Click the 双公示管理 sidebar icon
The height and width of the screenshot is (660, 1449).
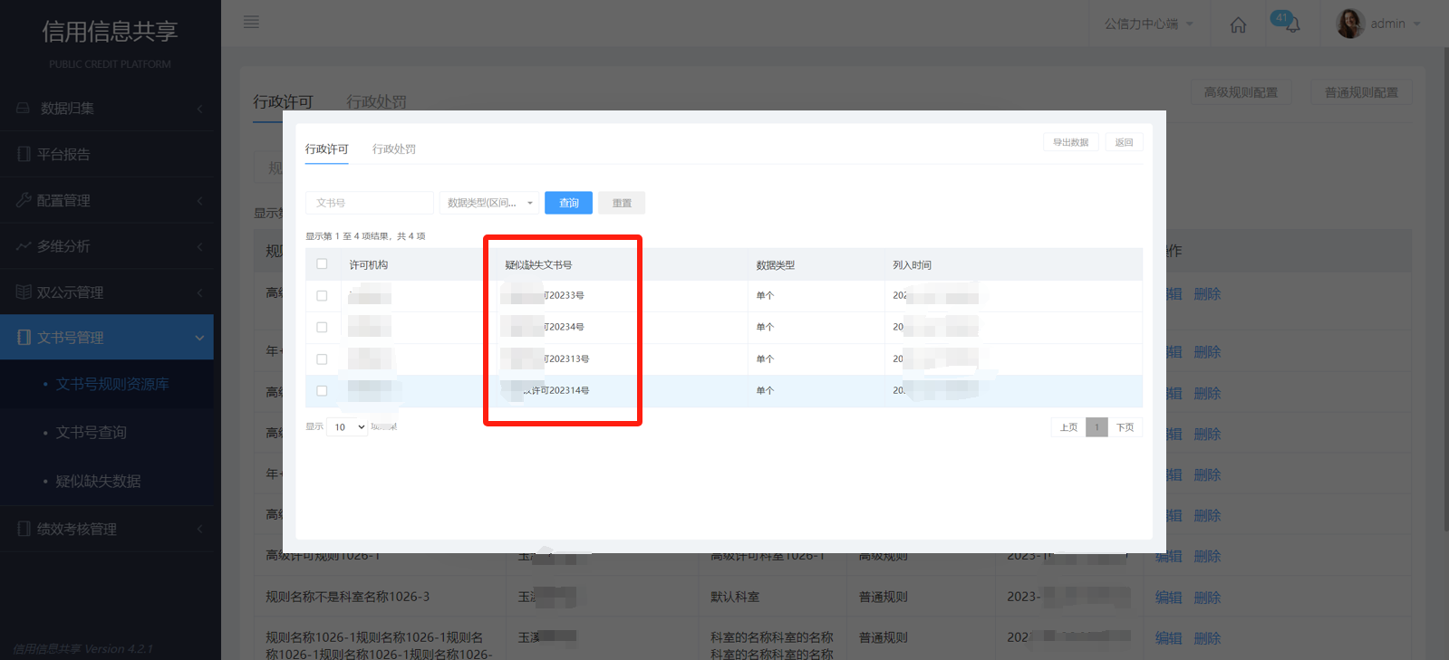coord(24,292)
